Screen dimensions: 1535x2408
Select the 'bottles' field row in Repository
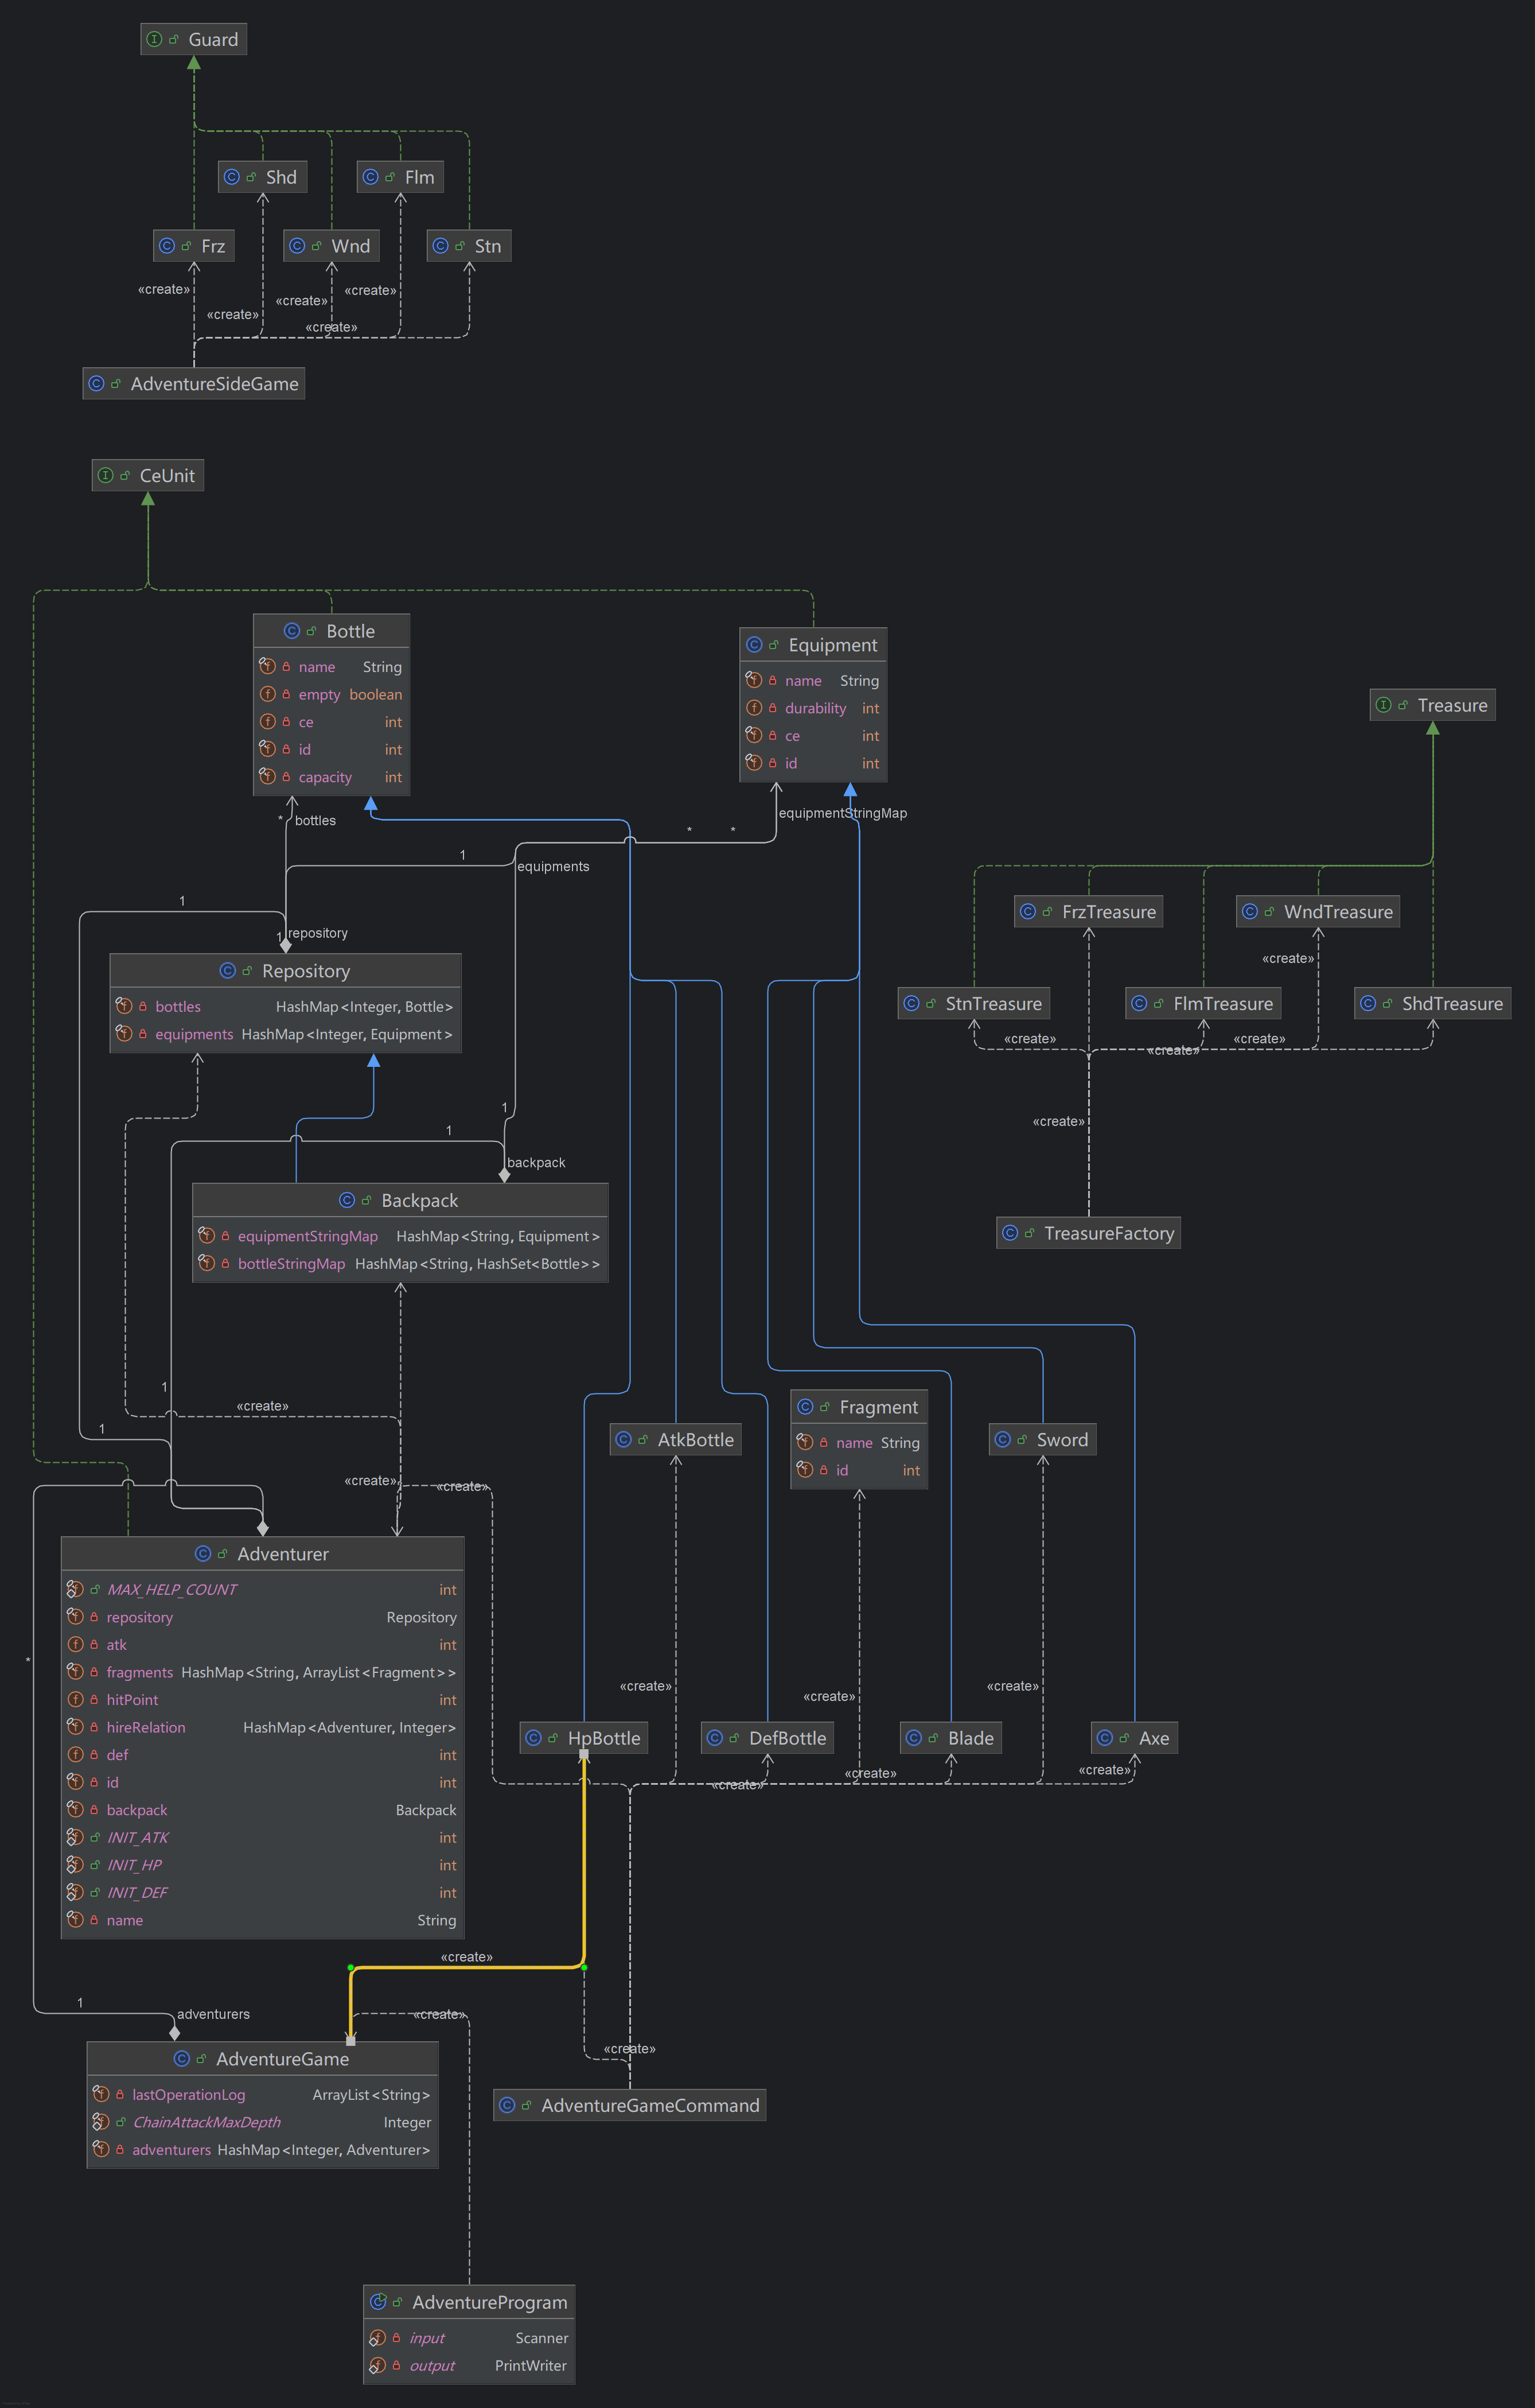[285, 1006]
